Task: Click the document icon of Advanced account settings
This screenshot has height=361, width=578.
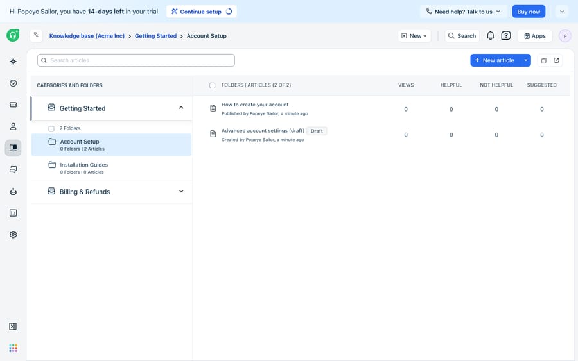Action: (213, 133)
